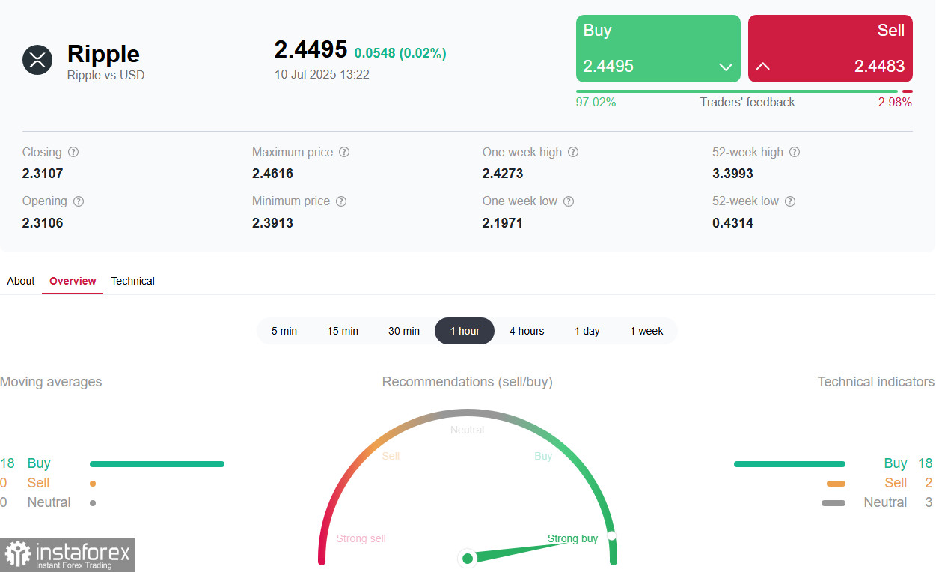Click the Traders' feedback green progress bar
936x572 pixels.
pos(737,91)
